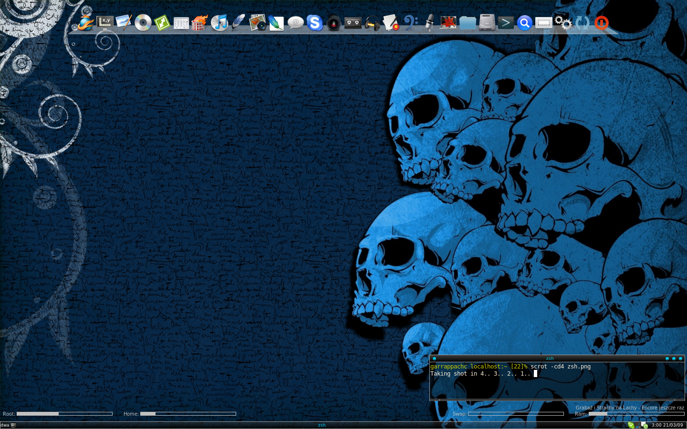Select the zsh task in bottom taskbar

(x=322, y=425)
